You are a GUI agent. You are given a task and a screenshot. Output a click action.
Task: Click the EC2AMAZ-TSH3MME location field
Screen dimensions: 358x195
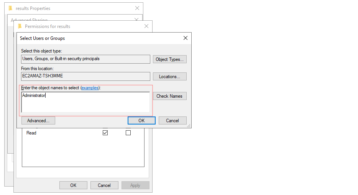85,76
